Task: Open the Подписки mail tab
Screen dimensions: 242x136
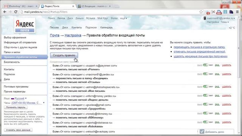Action: point(91,28)
